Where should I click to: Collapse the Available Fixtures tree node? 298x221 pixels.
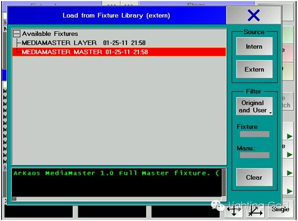click(x=17, y=34)
